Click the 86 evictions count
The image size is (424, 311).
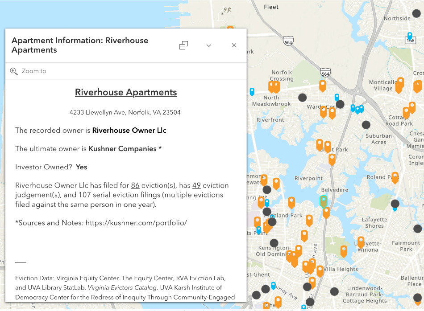click(135, 185)
